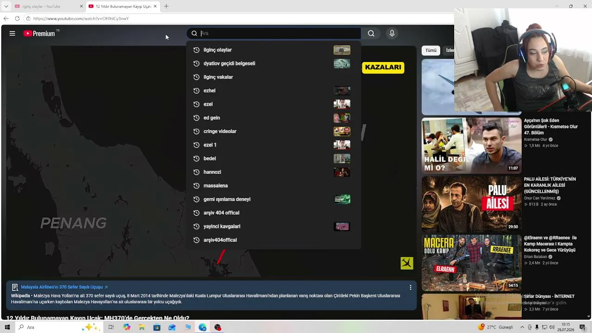This screenshot has width=592, height=333.
Task: Visit the 'Ertan Balaban' channel
Action: click(536, 257)
